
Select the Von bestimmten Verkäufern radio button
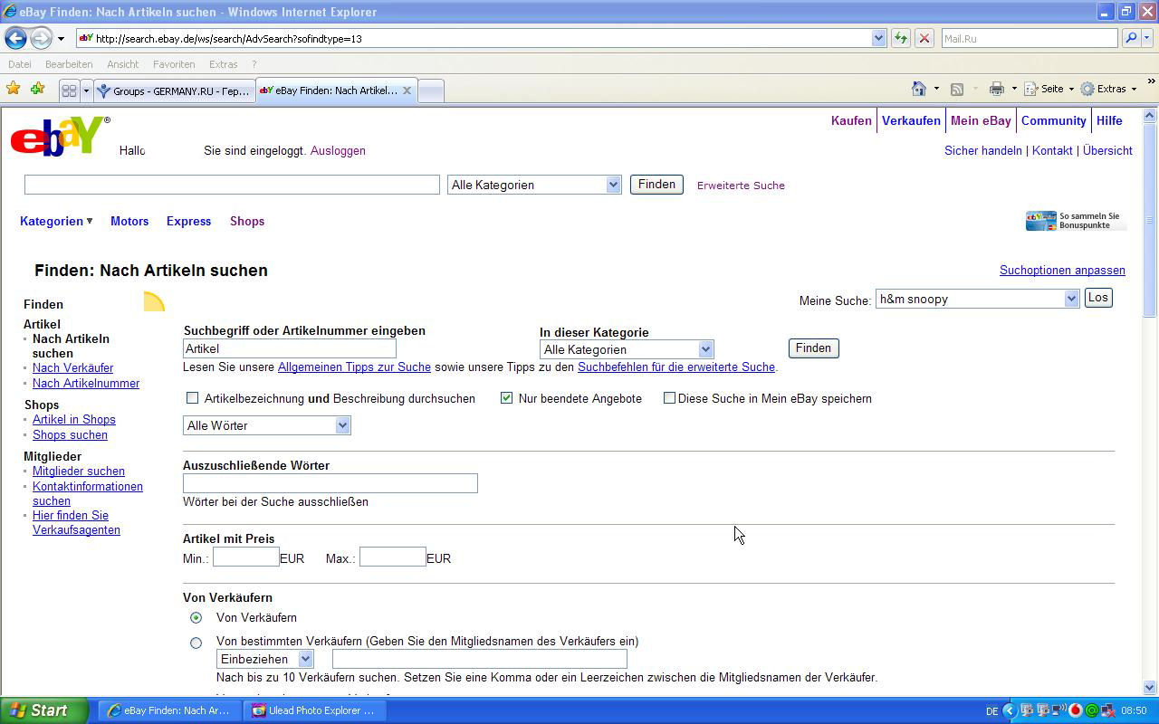coord(196,643)
